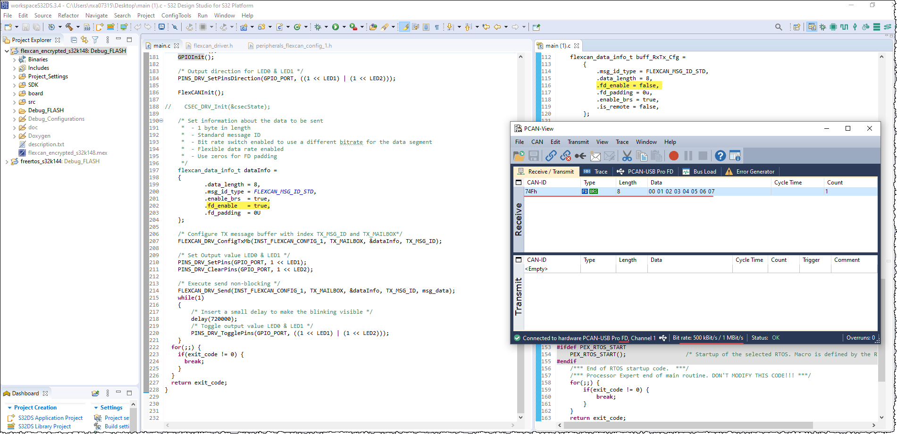Open PCAN-View help question mark icon
Screen dimensions: 897x434
pos(720,156)
